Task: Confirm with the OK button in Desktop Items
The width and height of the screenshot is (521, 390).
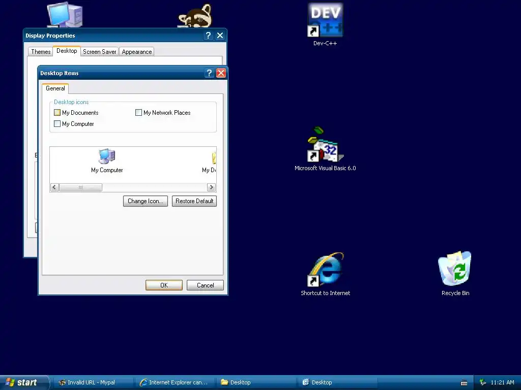Action: pyautogui.click(x=164, y=285)
